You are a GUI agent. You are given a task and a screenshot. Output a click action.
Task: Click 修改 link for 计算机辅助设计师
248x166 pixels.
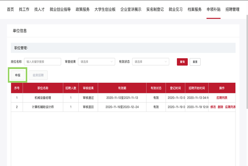213,107
